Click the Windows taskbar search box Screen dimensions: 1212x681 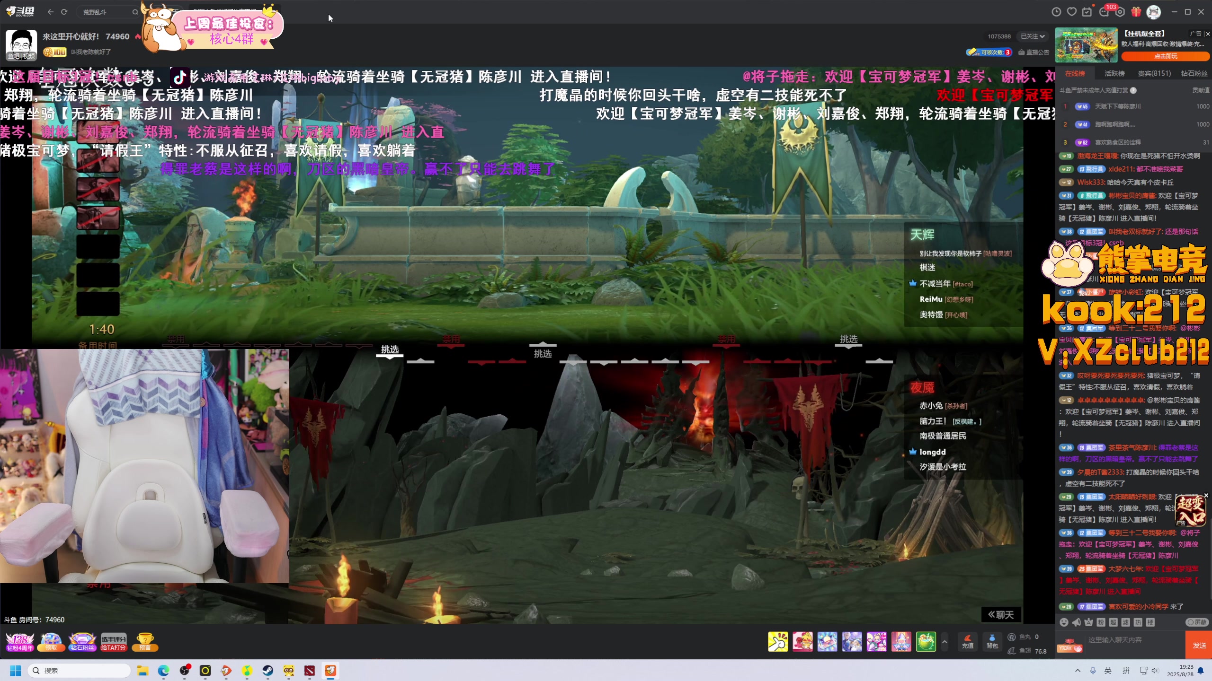pos(79,670)
